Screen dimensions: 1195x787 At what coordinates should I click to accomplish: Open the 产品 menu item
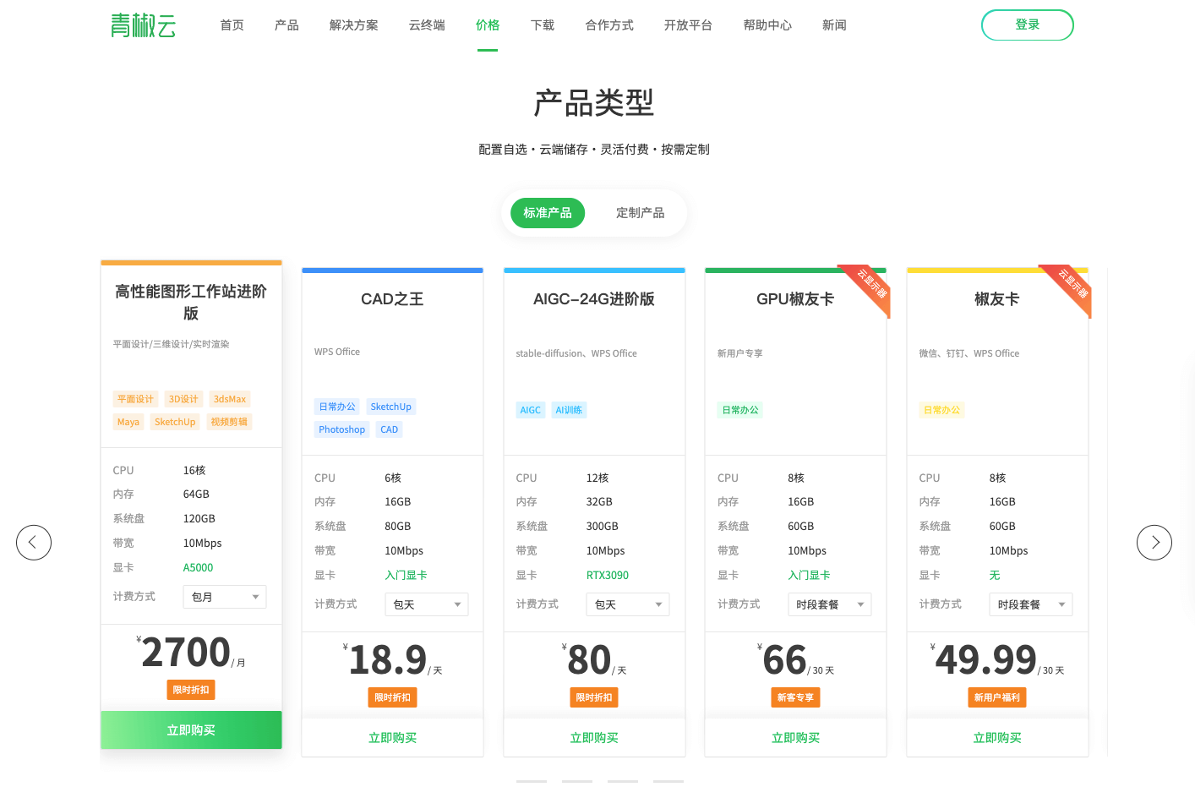click(286, 25)
